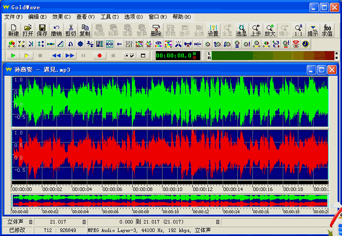Apply the Reverse effect left-arrow icon
Viewport: 342px width, 236px height.
coord(119,44)
